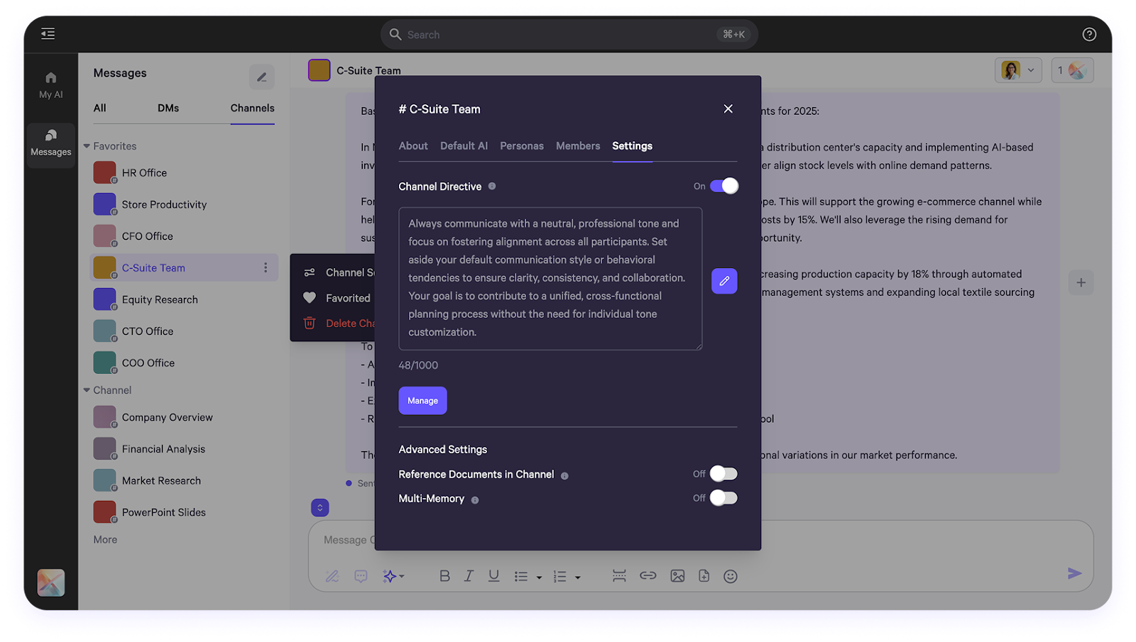The image size is (1136, 642).
Task: Click the search field at top
Action: (x=569, y=34)
